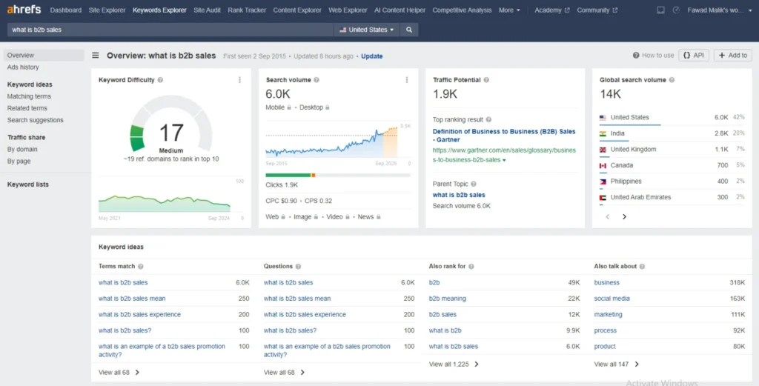Click the monitor icon in header
Image resolution: width=759 pixels, height=386 pixels.
[660, 10]
